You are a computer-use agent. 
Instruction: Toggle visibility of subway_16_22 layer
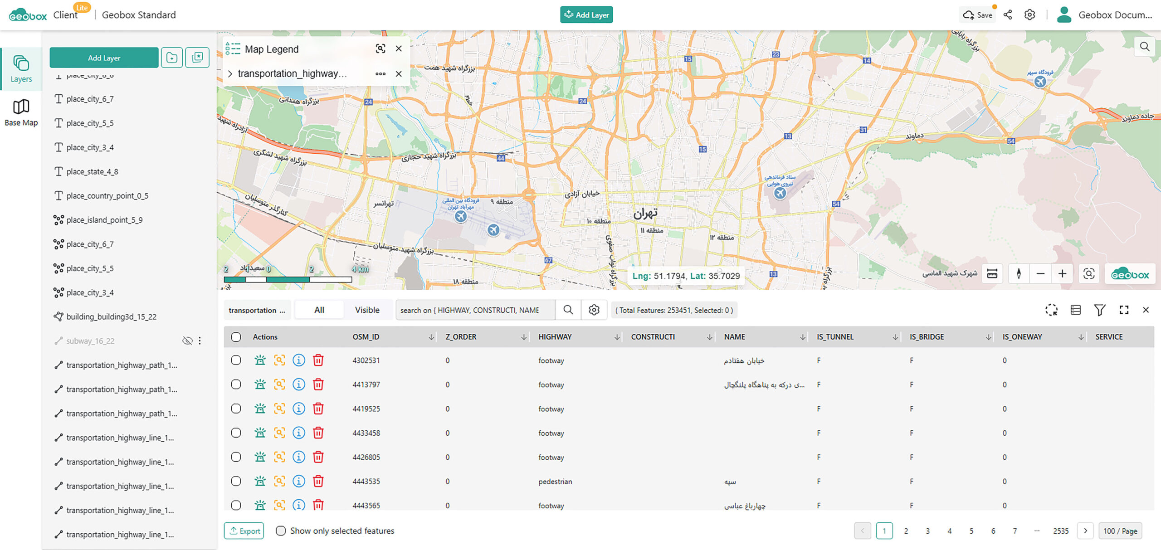[187, 341]
